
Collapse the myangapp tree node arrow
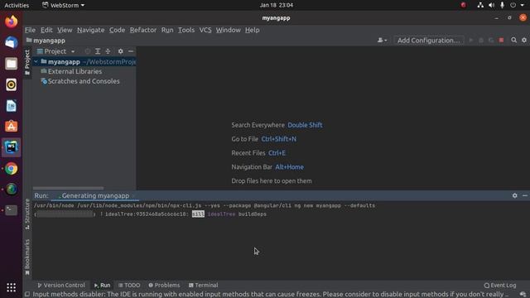click(36, 62)
